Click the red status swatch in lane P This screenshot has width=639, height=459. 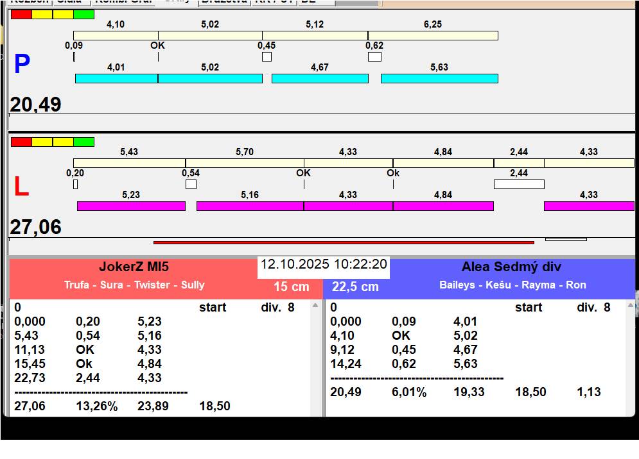coord(21,14)
